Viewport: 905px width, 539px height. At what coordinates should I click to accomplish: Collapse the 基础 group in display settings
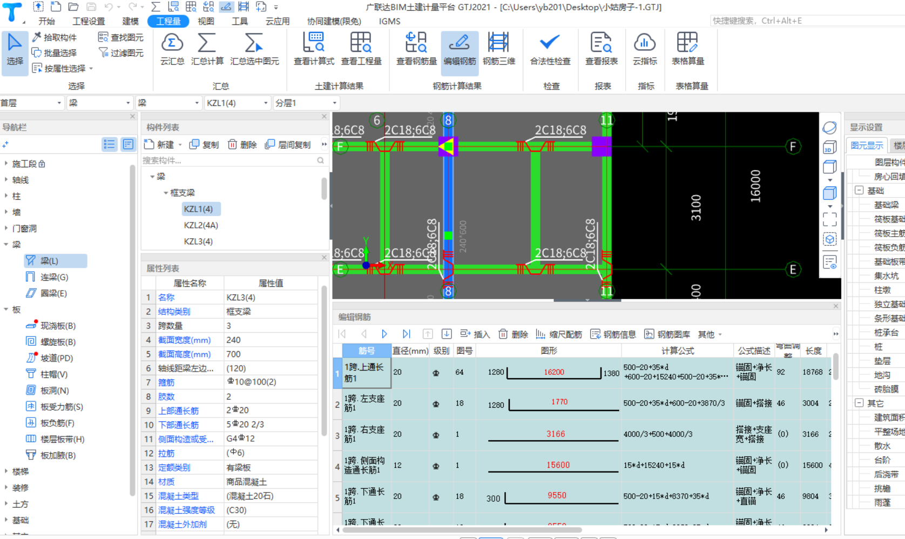pos(859,191)
